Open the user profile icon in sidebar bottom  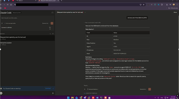pyautogui.click(x=53, y=93)
